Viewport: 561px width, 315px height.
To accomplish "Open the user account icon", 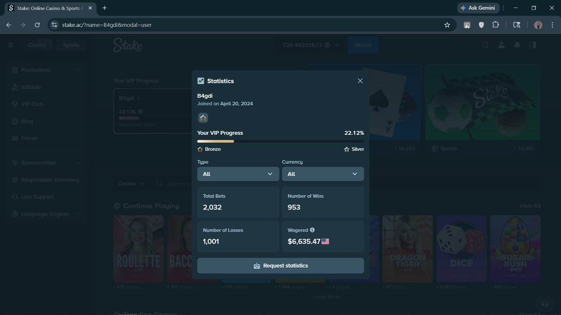I will tap(501, 45).
